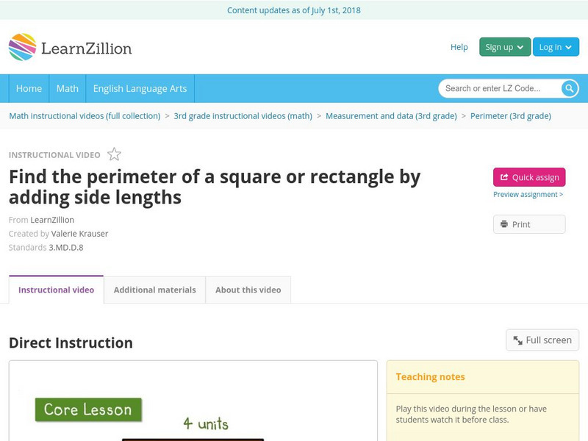The height and width of the screenshot is (441, 588).
Task: Open Measurement and data breadcrumb link
Action: [390, 115]
